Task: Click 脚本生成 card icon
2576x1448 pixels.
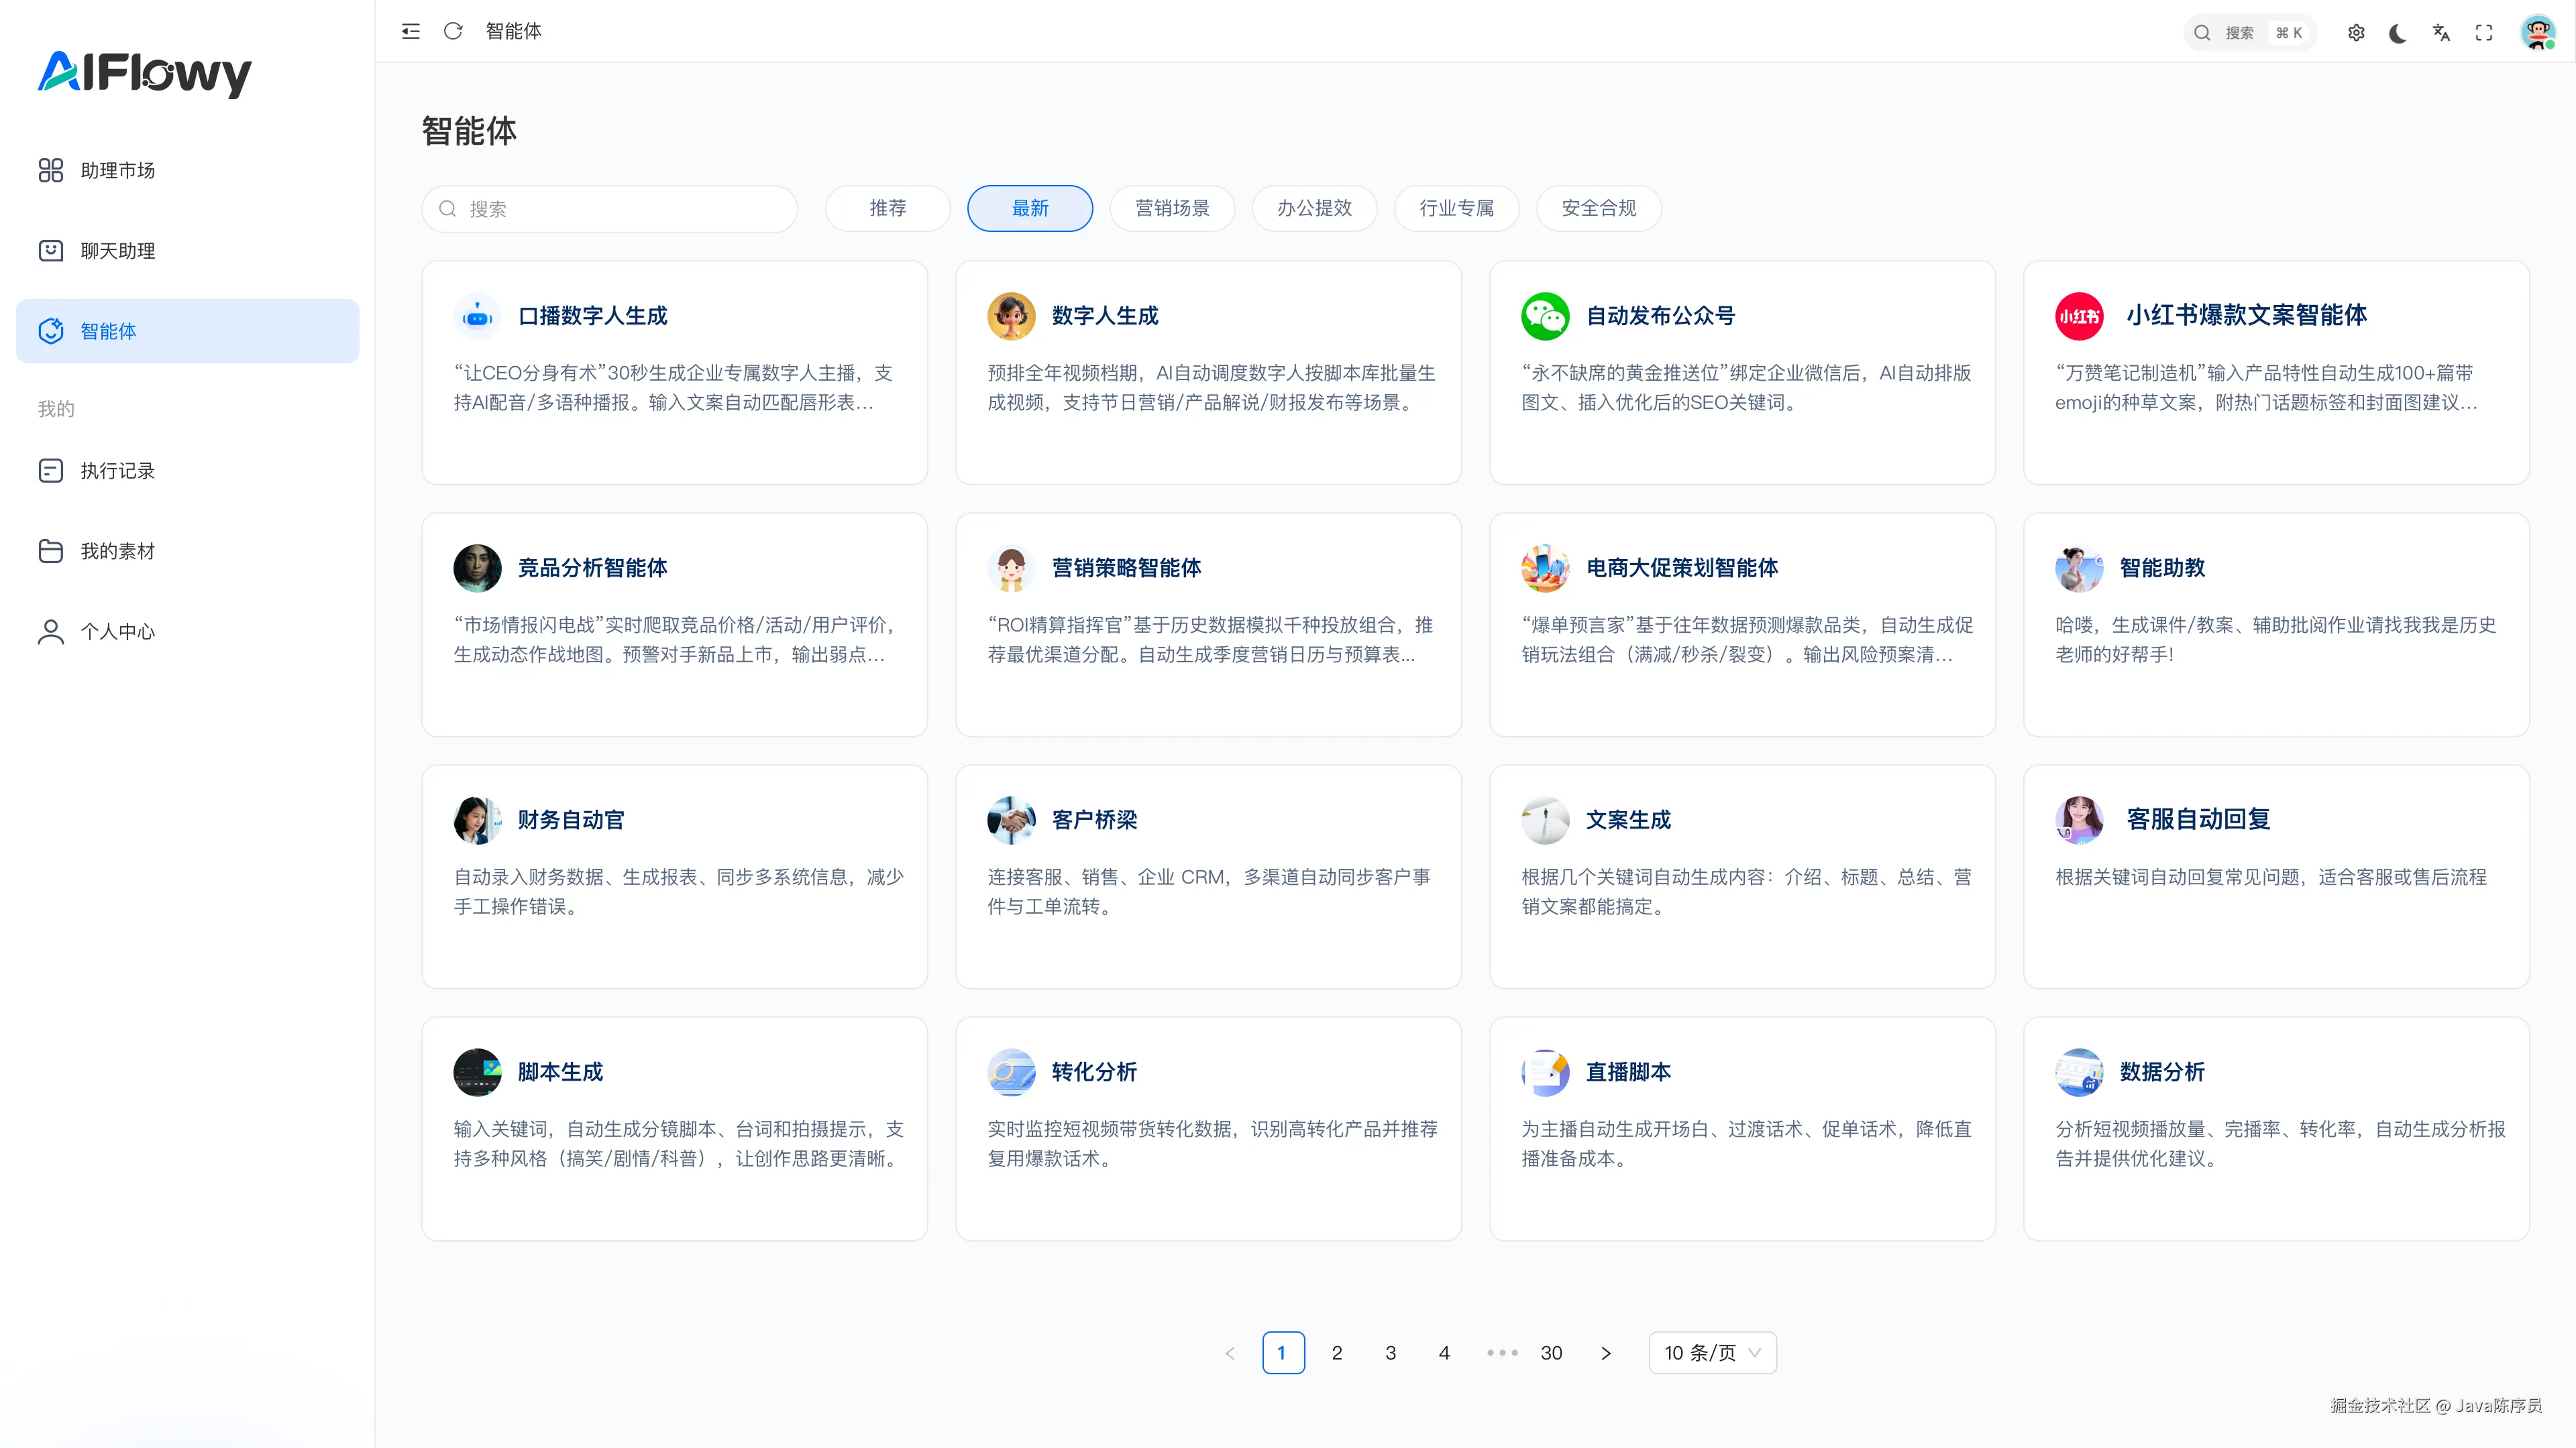Action: [478, 1073]
